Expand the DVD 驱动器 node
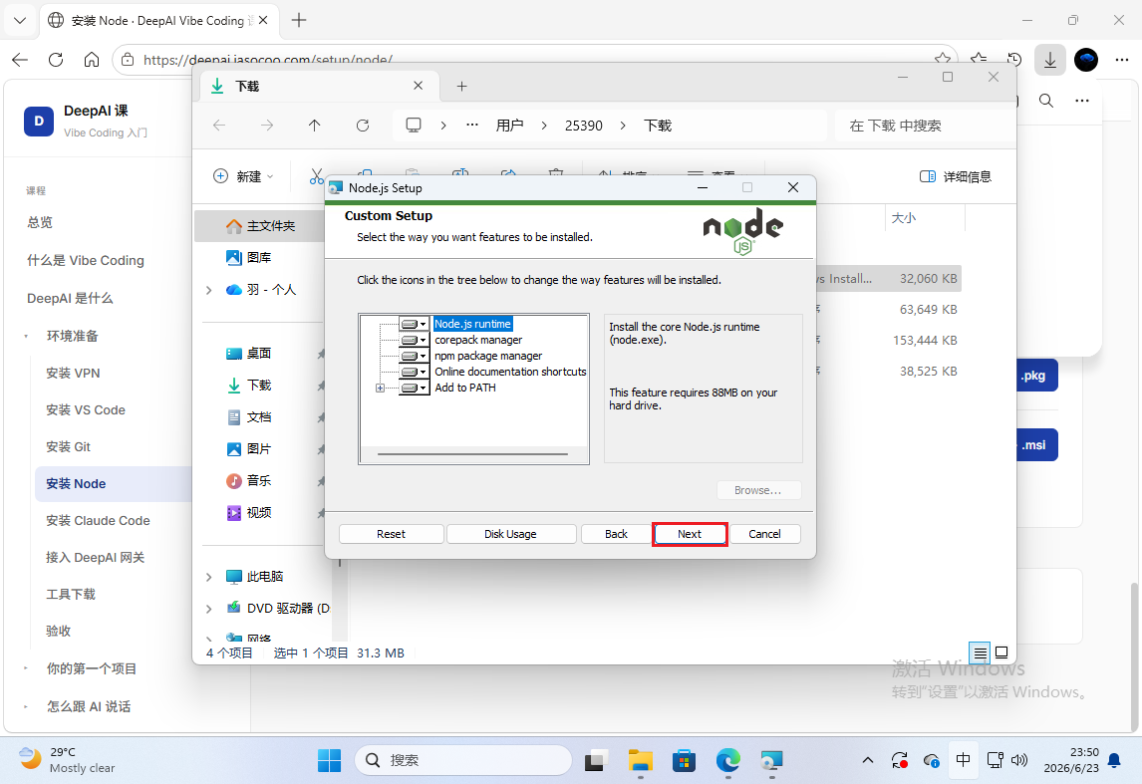The height and width of the screenshot is (784, 1142). pos(209,609)
